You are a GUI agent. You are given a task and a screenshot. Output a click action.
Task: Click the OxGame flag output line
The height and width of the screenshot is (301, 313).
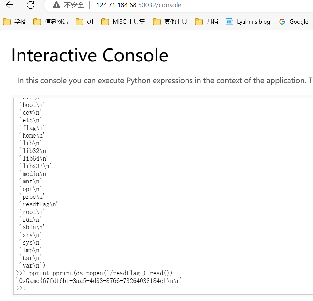coord(99,281)
